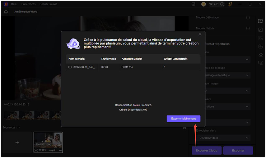Add credits with plus icon
The height and width of the screenshot is (158, 266).
[222, 4]
